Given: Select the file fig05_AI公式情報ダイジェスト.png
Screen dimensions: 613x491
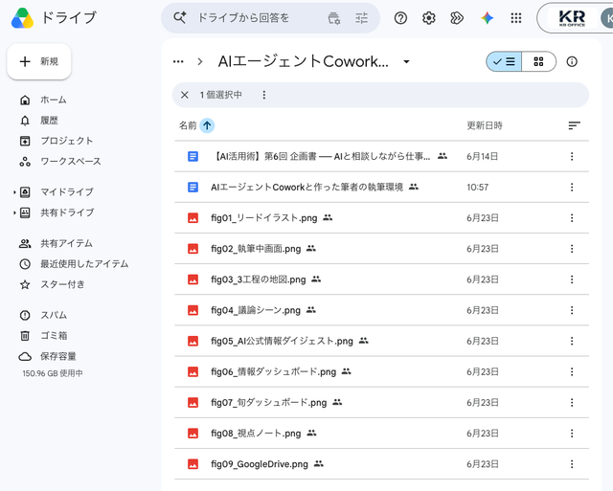Looking at the screenshot, I should click(x=381, y=341).
